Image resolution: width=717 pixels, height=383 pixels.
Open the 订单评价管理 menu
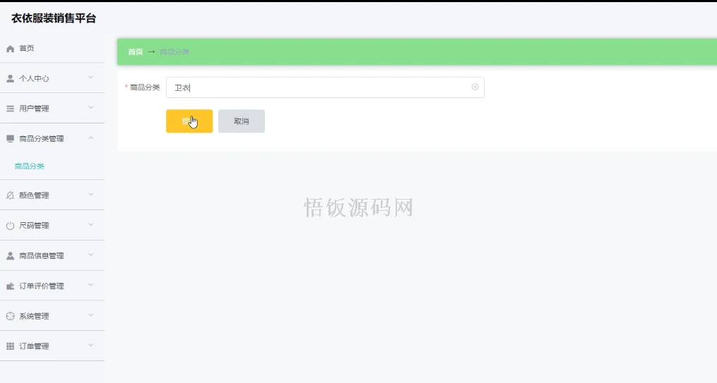pos(52,286)
